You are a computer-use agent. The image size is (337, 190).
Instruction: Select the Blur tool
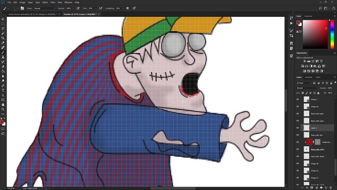pyautogui.click(x=3, y=76)
